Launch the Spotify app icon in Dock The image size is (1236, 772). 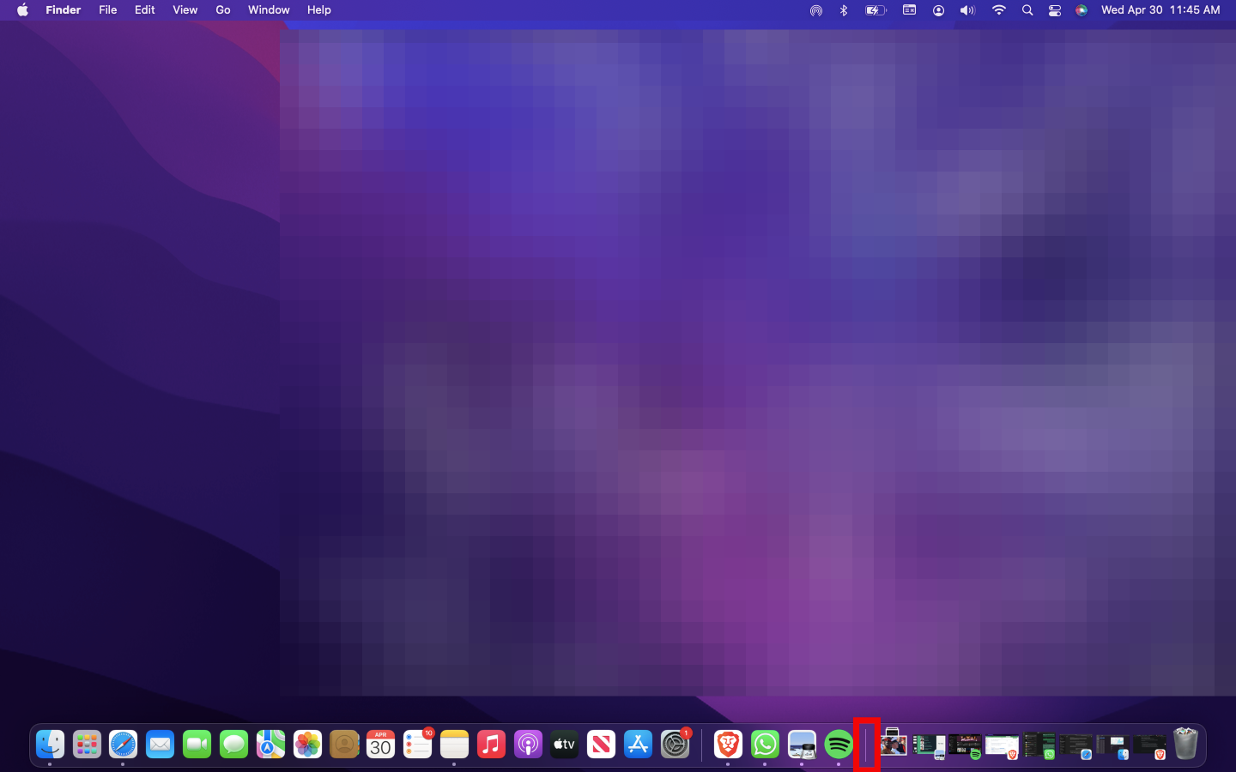pyautogui.click(x=839, y=744)
